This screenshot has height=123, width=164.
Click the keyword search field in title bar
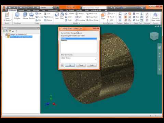pyautogui.click(x=94, y=8)
